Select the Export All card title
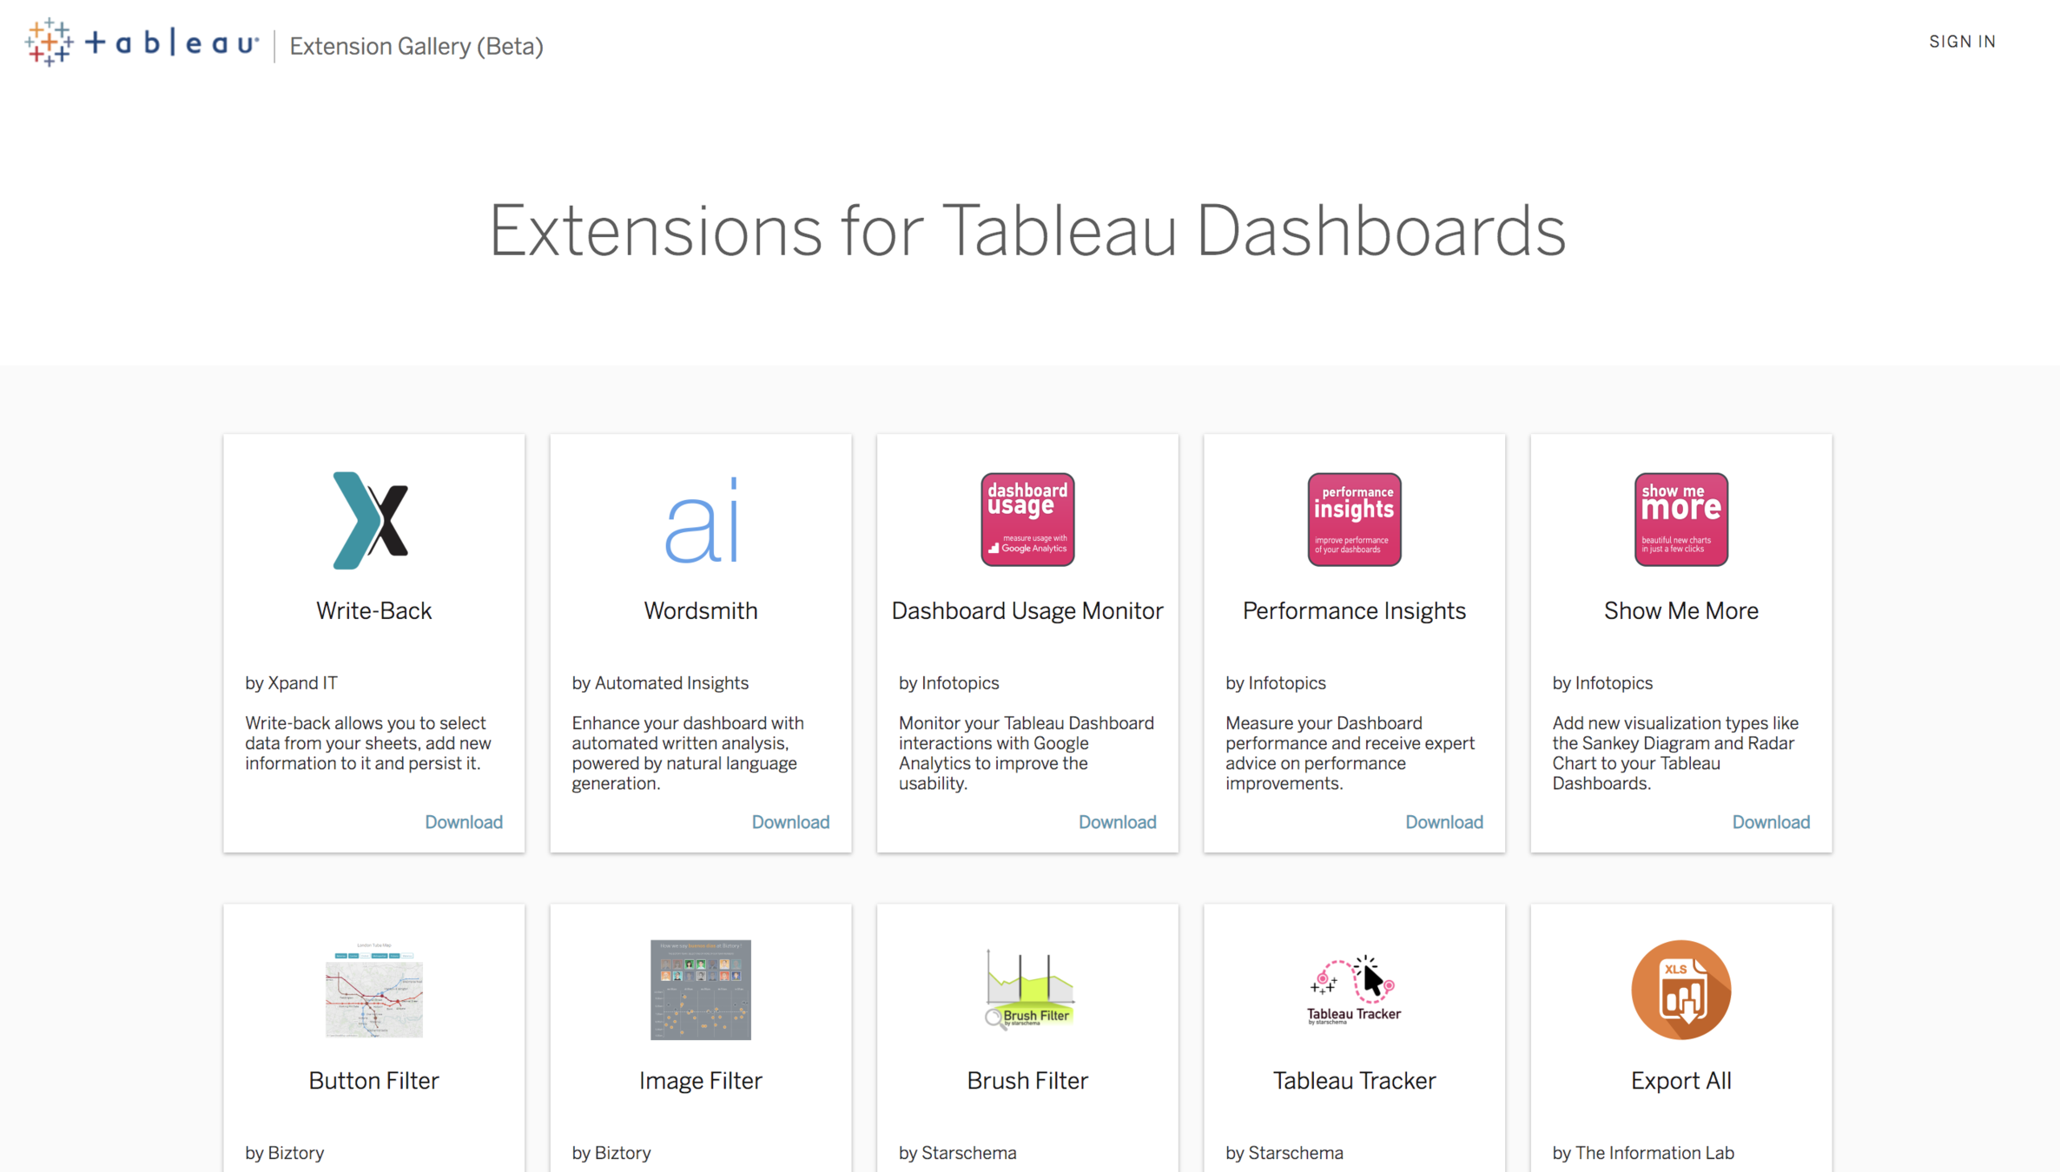This screenshot has height=1172, width=2060. tap(1680, 1081)
